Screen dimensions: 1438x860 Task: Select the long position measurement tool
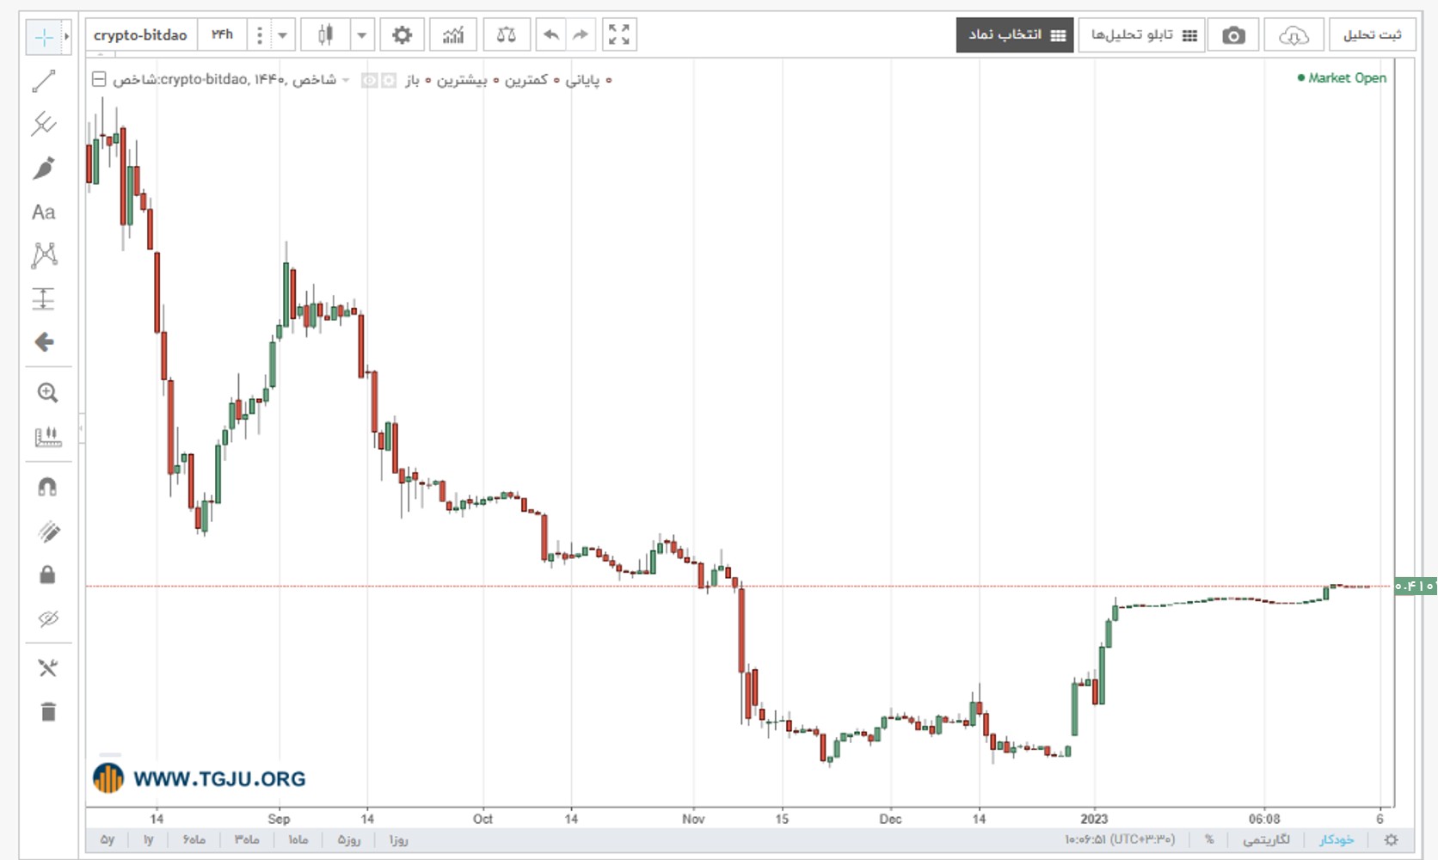click(44, 298)
